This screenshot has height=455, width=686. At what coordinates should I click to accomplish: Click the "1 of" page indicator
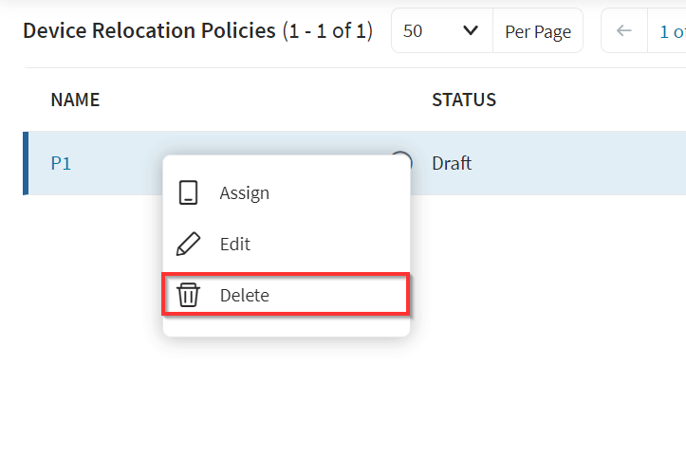coord(672,31)
